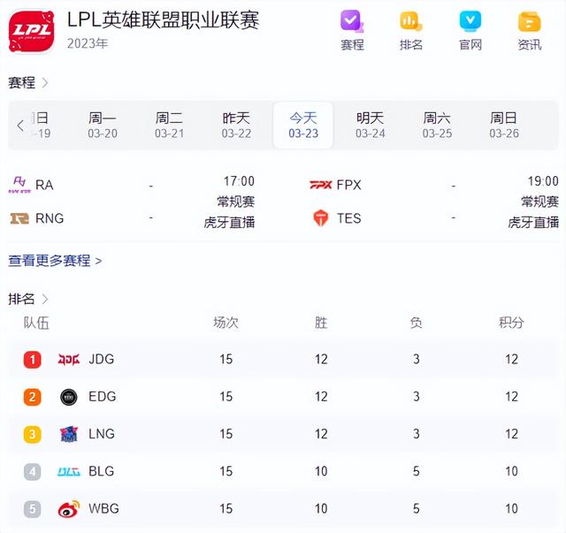Viewport: 566px width, 533px height.
Task: Click 常规赛 label of FPX vs TES match
Action: (539, 202)
